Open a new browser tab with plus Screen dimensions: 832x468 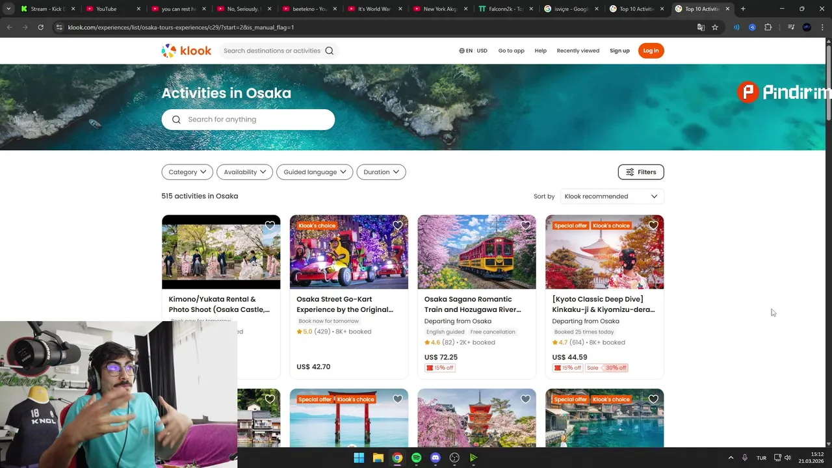(743, 9)
